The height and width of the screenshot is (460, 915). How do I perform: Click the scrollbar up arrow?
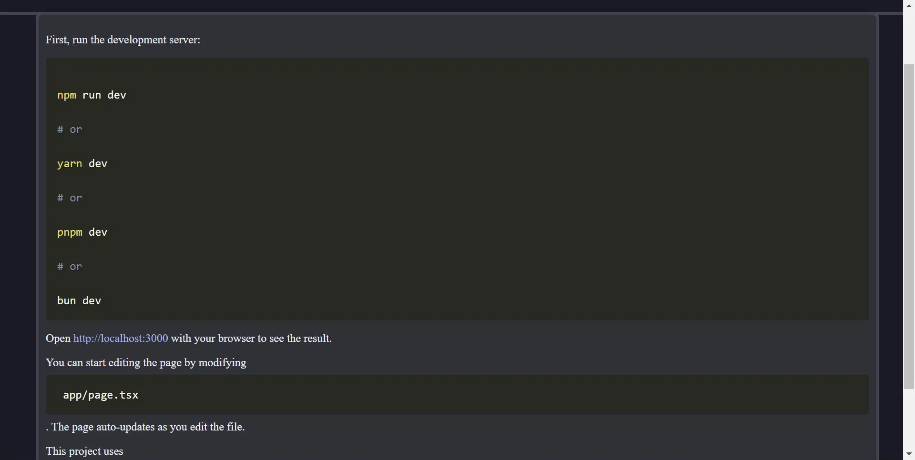click(909, 6)
